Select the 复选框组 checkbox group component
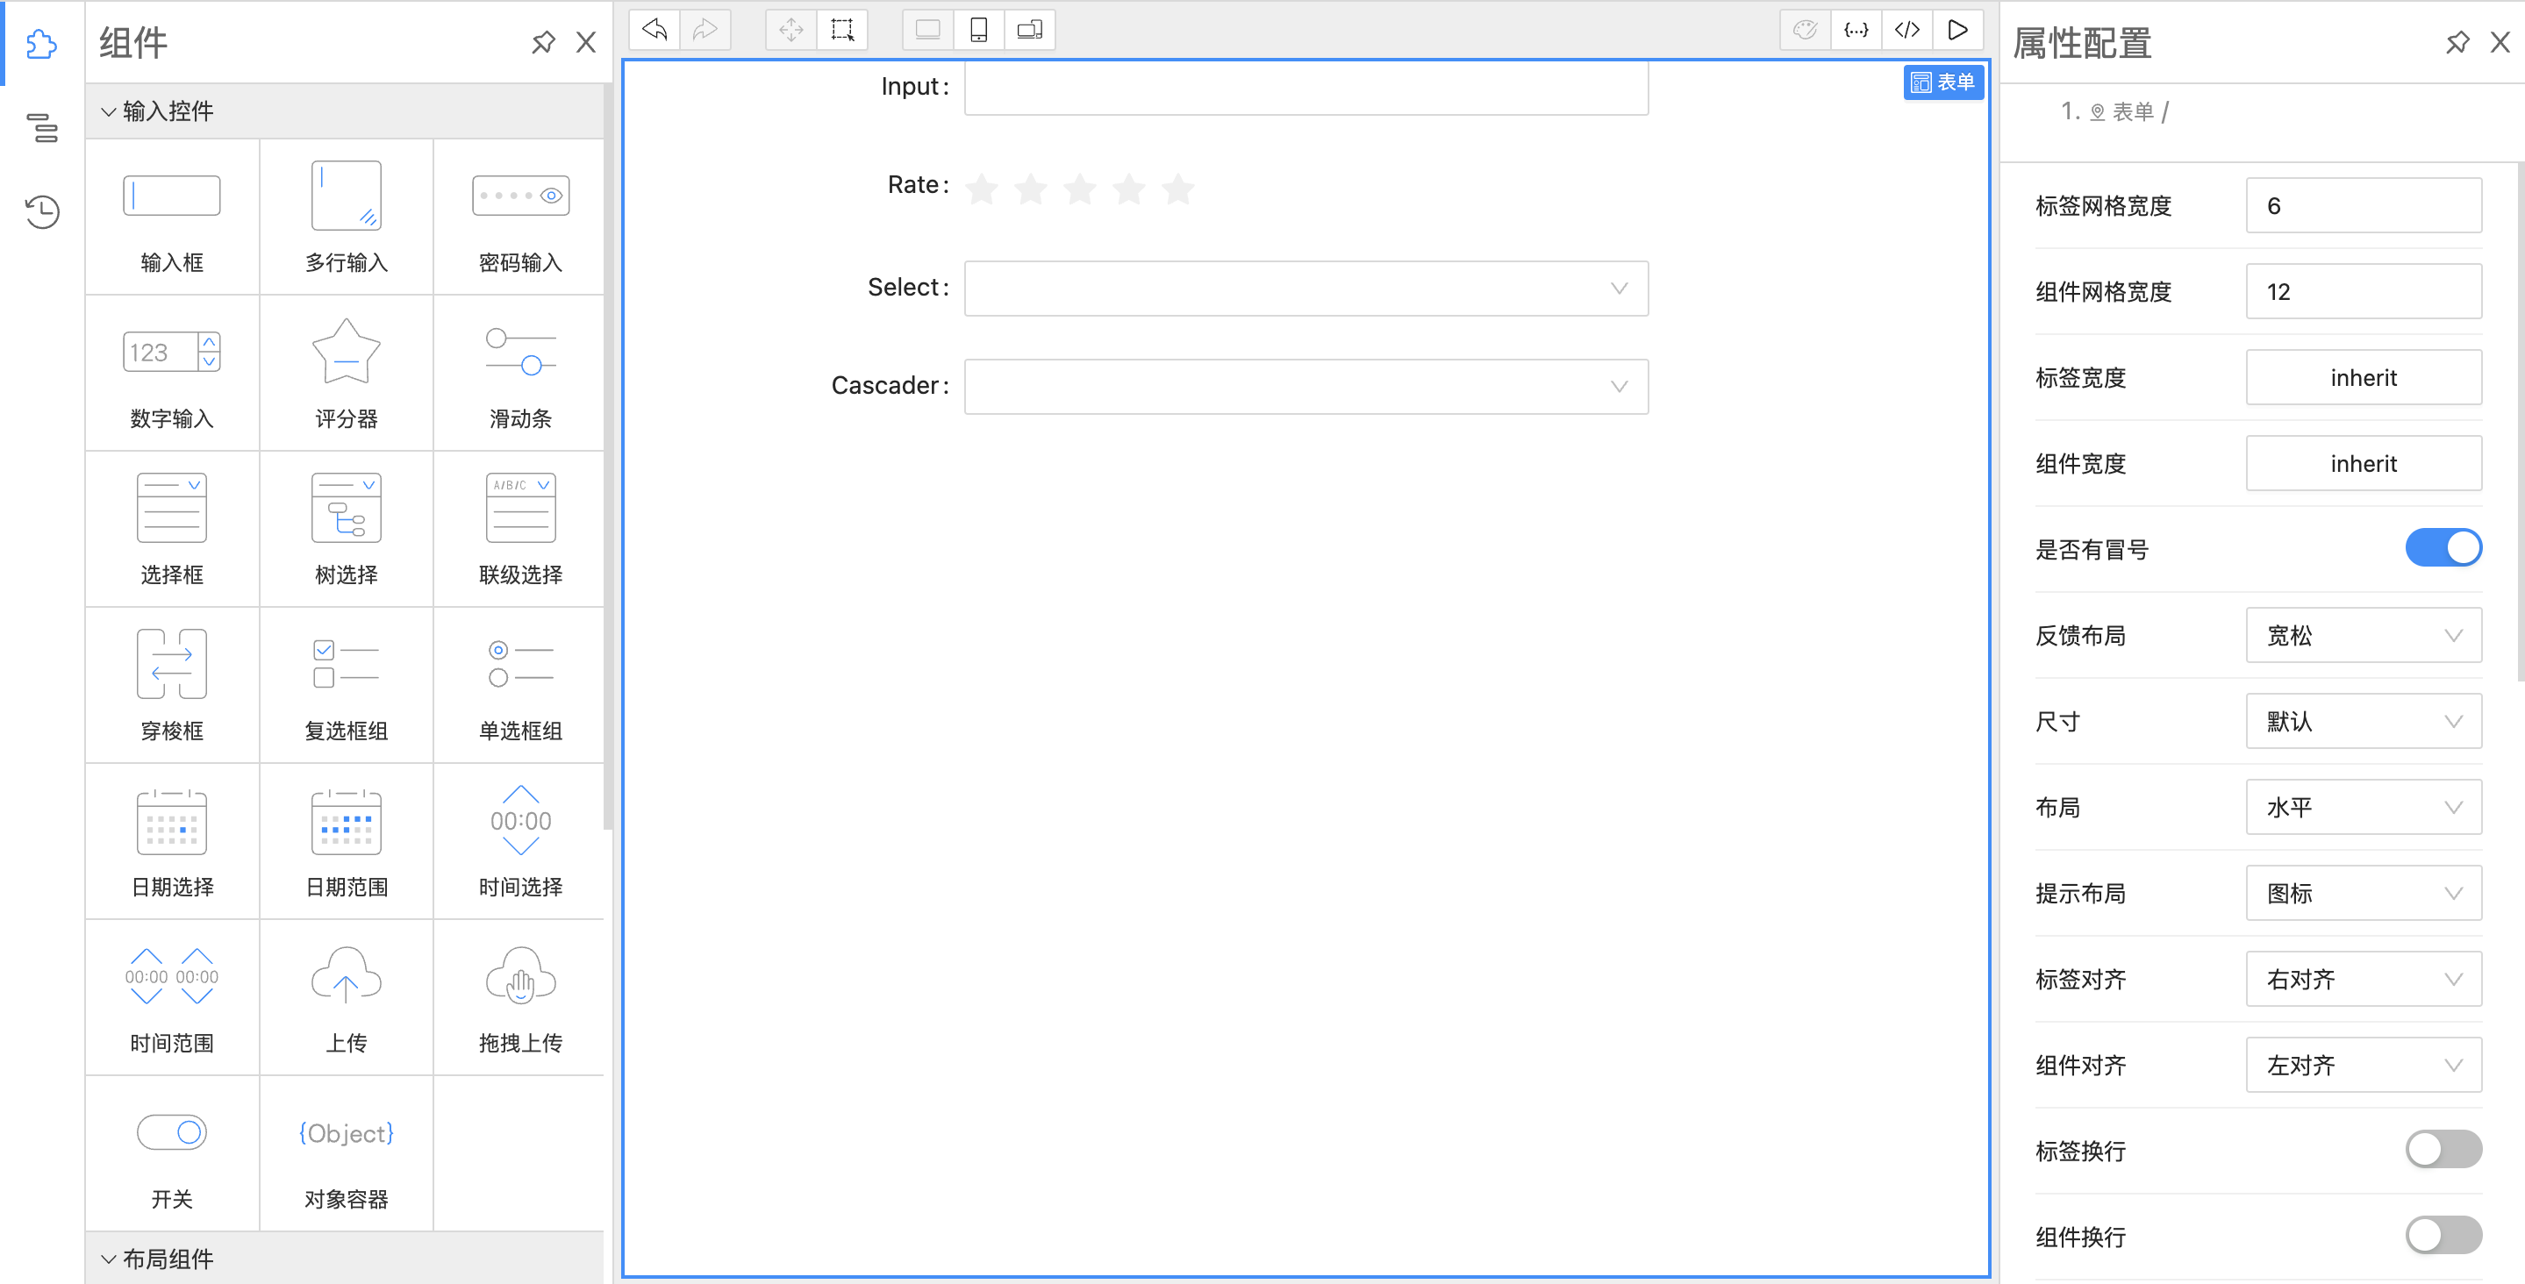2525x1284 pixels. (346, 685)
